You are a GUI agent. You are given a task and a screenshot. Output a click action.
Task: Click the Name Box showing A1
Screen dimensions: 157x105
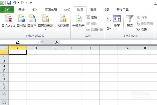click(18, 43)
